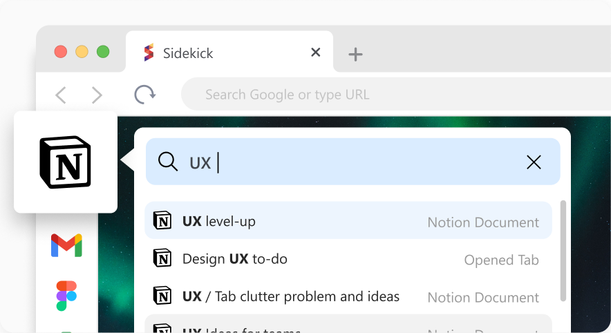Click the Opened Tab label

(502, 260)
